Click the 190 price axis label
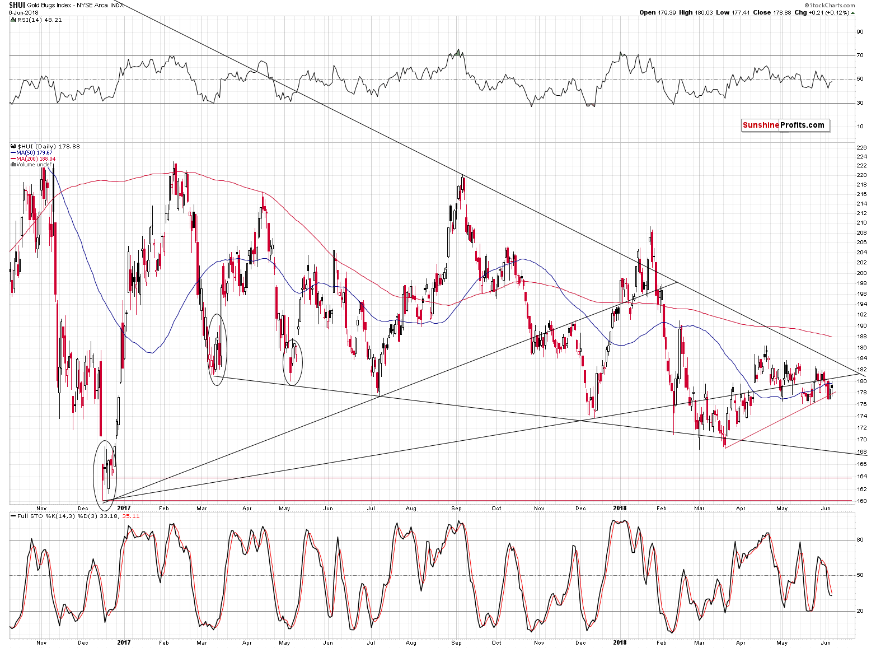The height and width of the screenshot is (648, 876). [862, 326]
